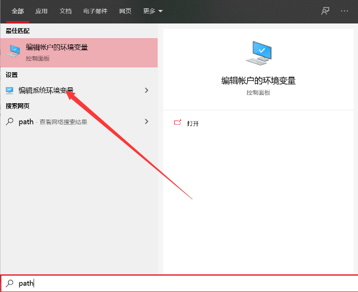Switch to the 应用 tab
This screenshot has height=292, width=358.
click(x=42, y=11)
